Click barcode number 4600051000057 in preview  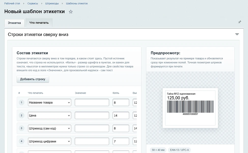pyautogui.click(x=190, y=114)
